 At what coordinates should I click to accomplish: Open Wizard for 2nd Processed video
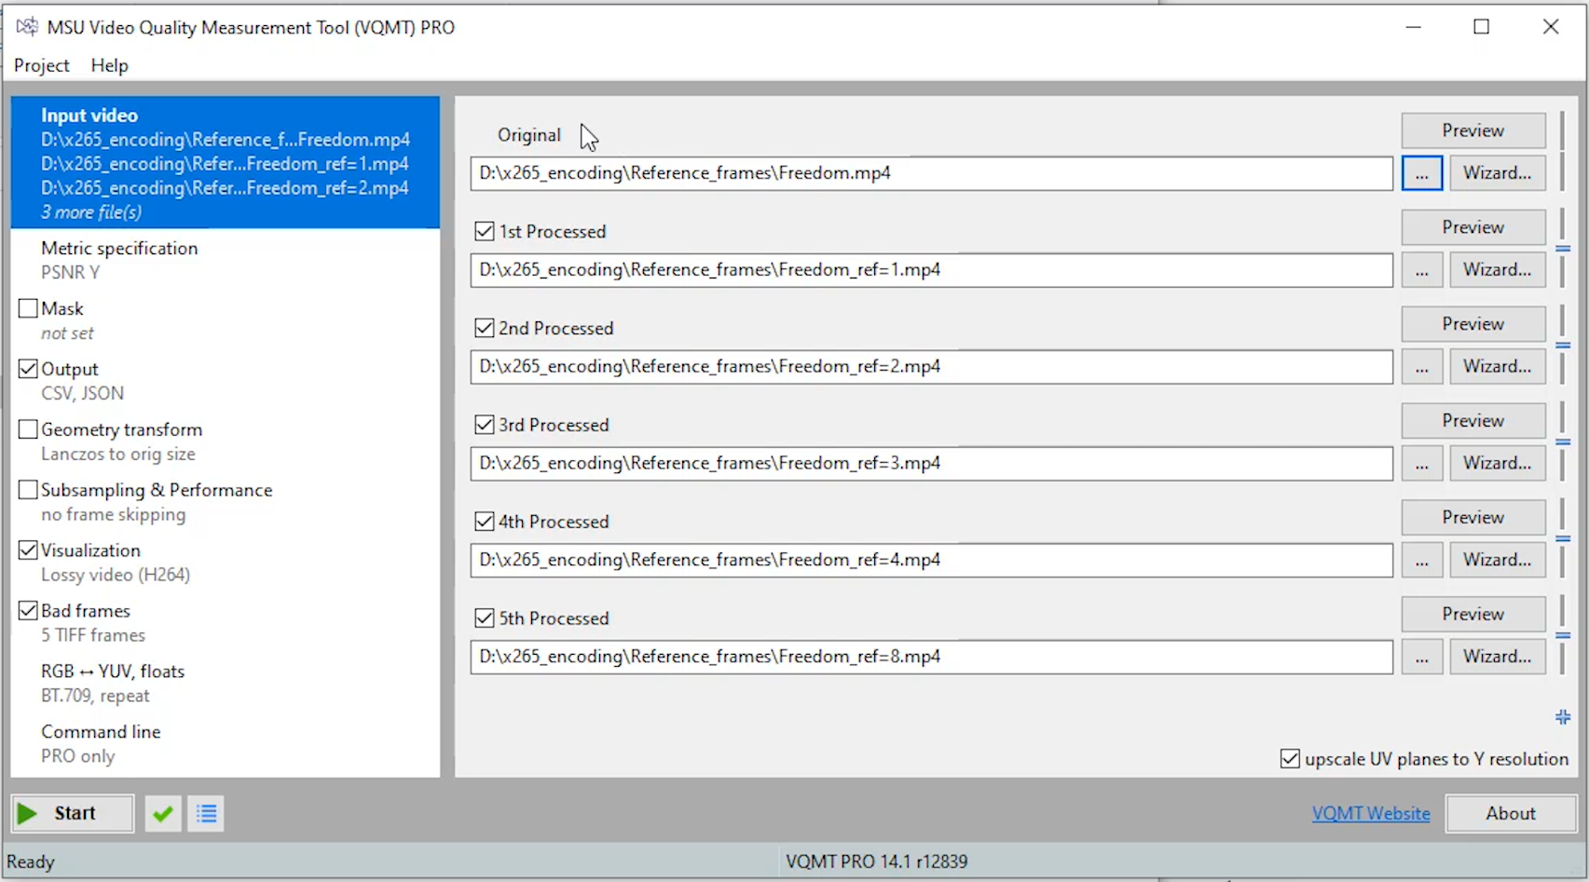point(1498,367)
